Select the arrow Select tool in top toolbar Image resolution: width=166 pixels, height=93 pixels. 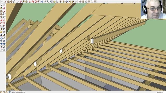pos(2,2)
